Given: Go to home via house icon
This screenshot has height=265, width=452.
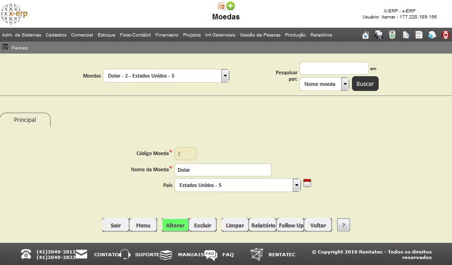Looking at the screenshot, I should click(365, 35).
